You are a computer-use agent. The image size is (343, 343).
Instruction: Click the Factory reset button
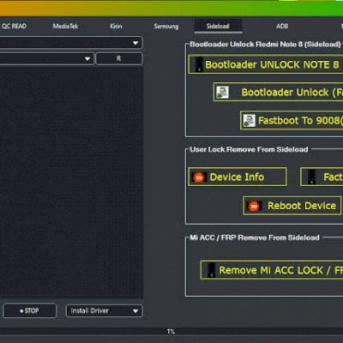coord(322,177)
